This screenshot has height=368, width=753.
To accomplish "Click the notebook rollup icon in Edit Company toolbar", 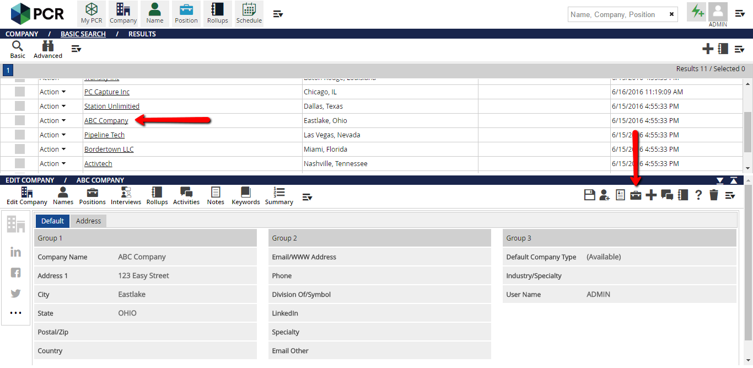I will coord(683,195).
